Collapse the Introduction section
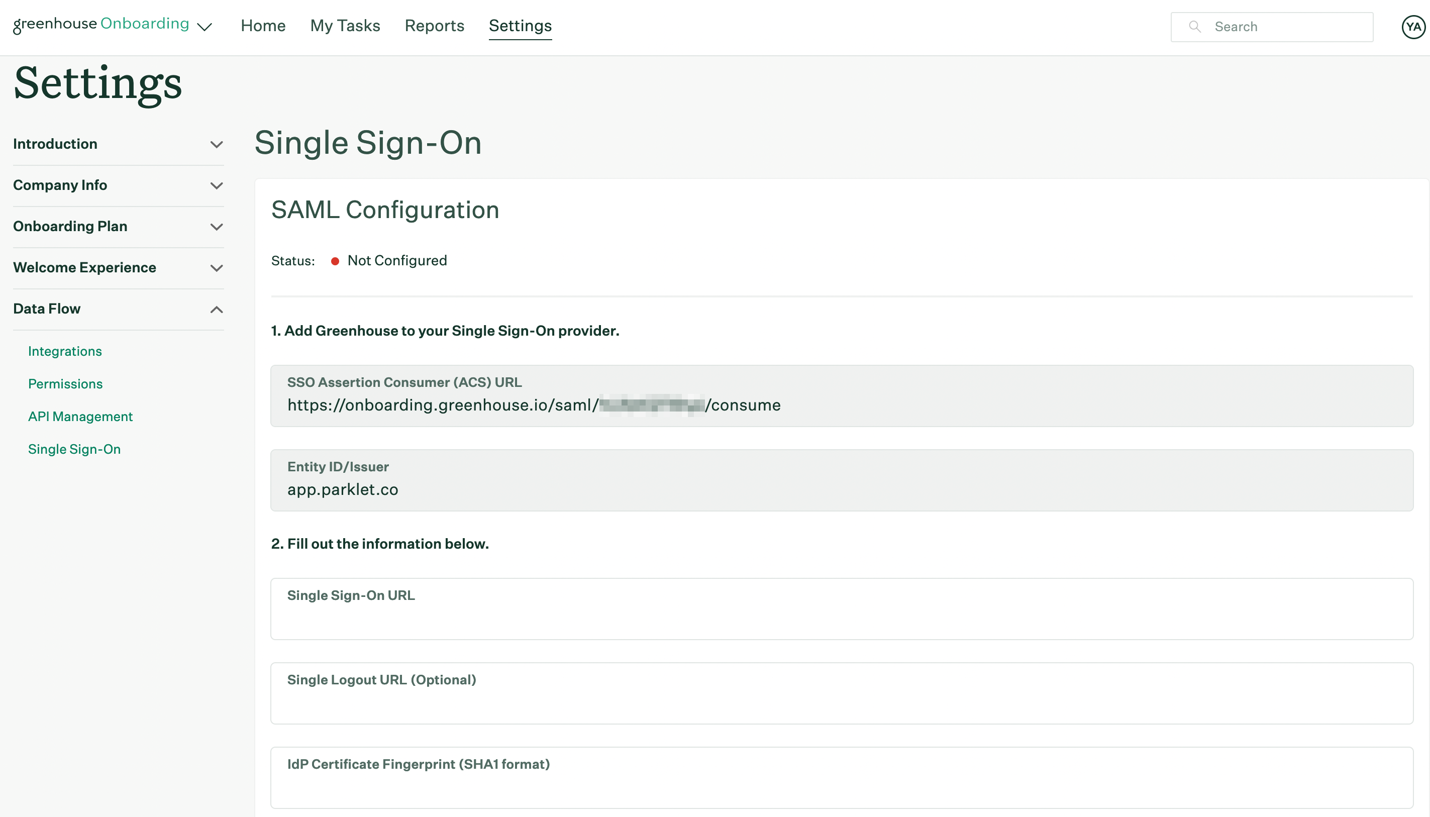1430x817 pixels. tap(216, 144)
